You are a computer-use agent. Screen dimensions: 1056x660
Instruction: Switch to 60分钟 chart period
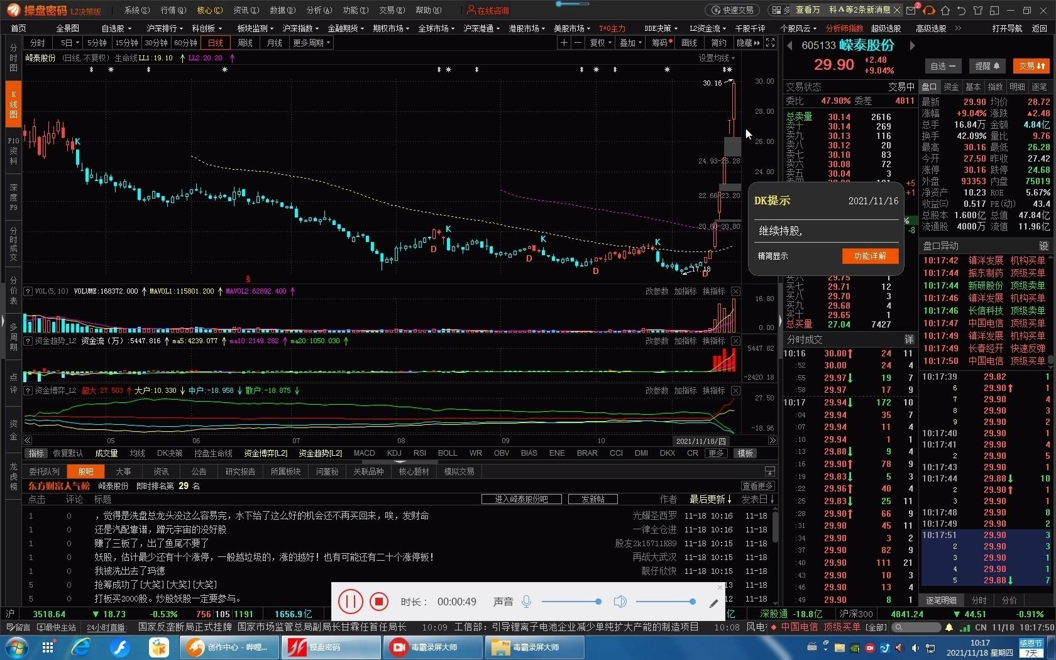tap(185, 43)
